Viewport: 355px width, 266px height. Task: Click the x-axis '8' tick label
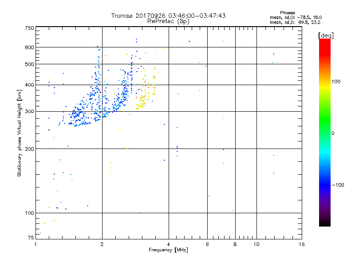coord(235,244)
